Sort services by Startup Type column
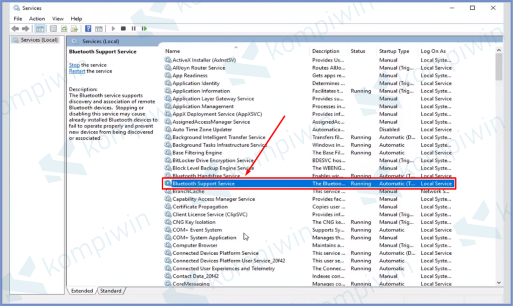 394,51
